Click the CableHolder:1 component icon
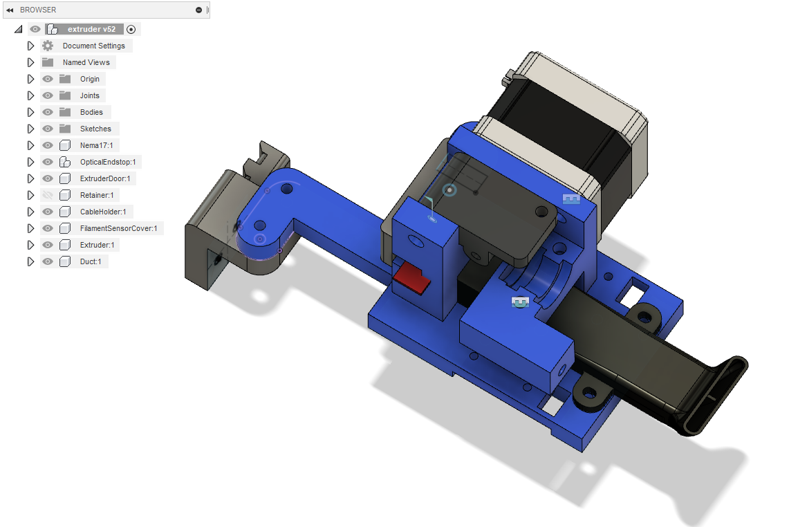 click(x=65, y=212)
